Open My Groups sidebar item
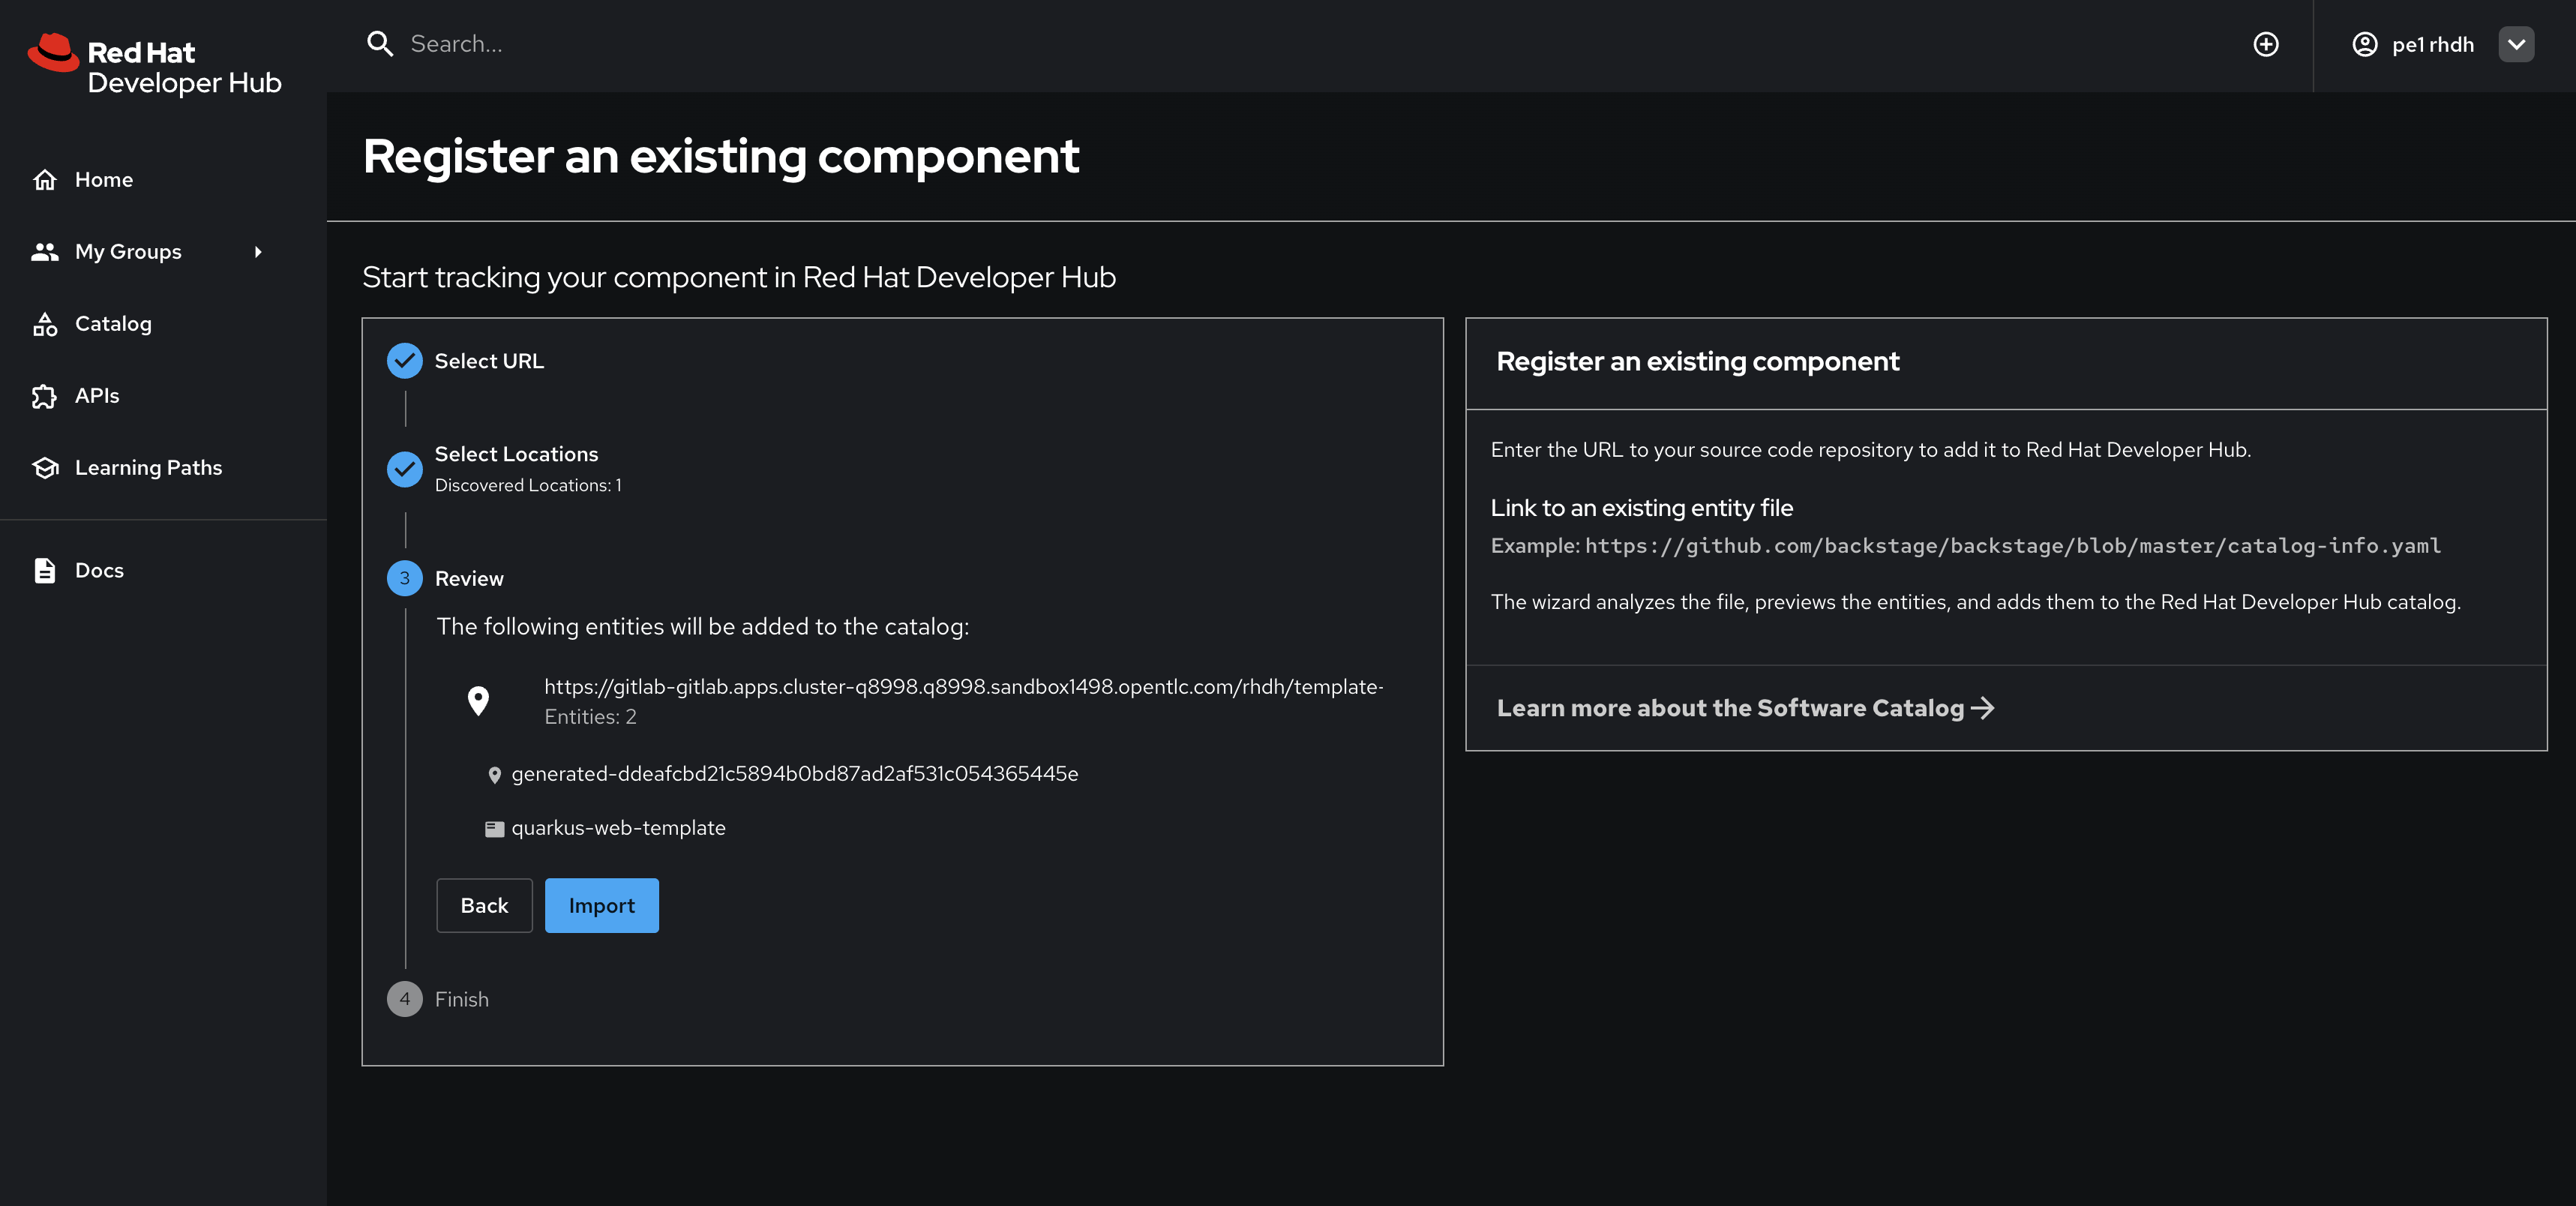 click(x=128, y=252)
